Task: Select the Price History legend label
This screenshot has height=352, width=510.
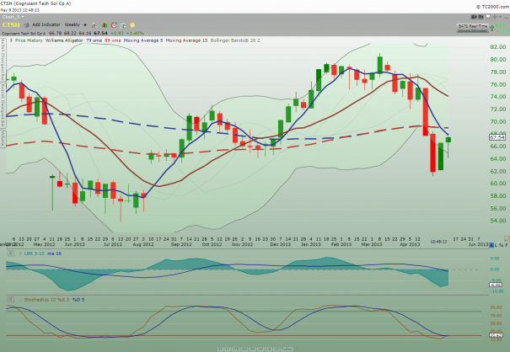Action: 29,40
